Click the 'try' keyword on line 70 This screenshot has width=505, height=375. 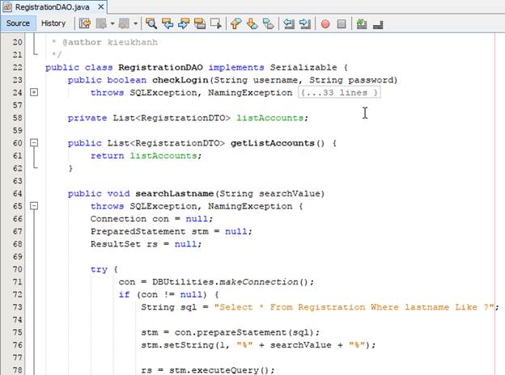99,269
